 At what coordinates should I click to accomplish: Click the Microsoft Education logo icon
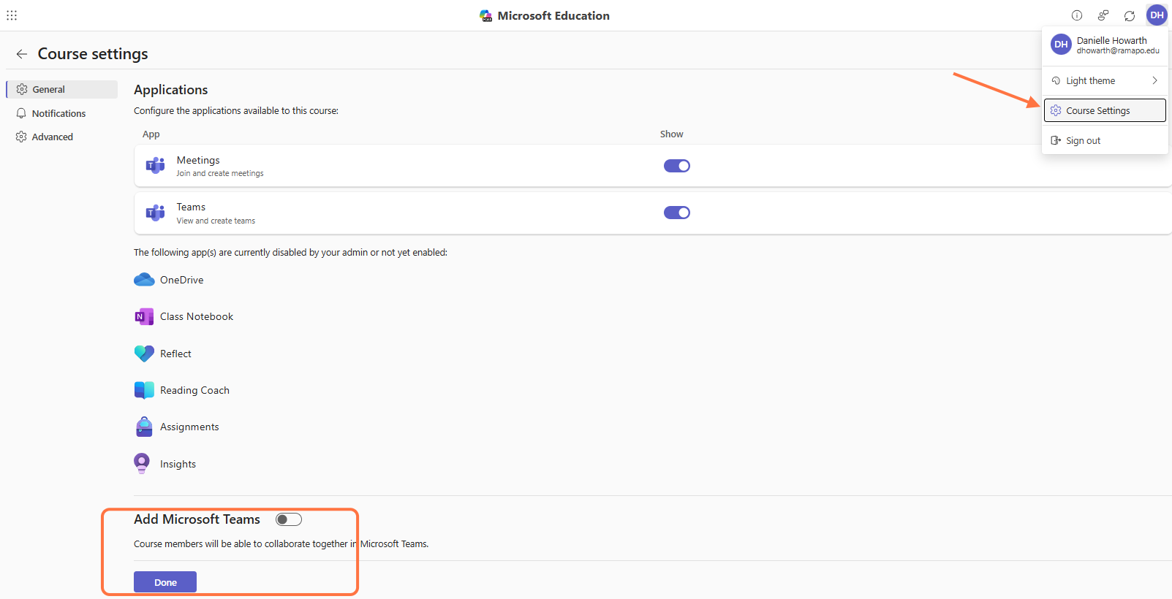tap(486, 15)
